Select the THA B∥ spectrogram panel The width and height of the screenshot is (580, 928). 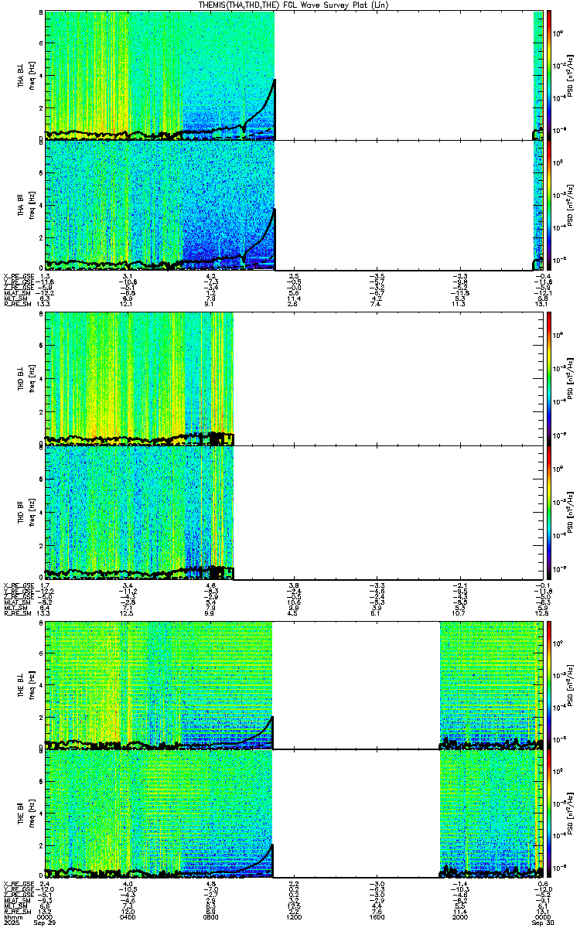294,204
